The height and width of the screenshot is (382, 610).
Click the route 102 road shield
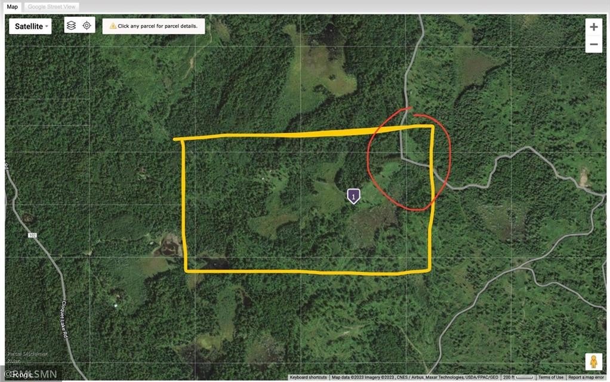(x=32, y=235)
